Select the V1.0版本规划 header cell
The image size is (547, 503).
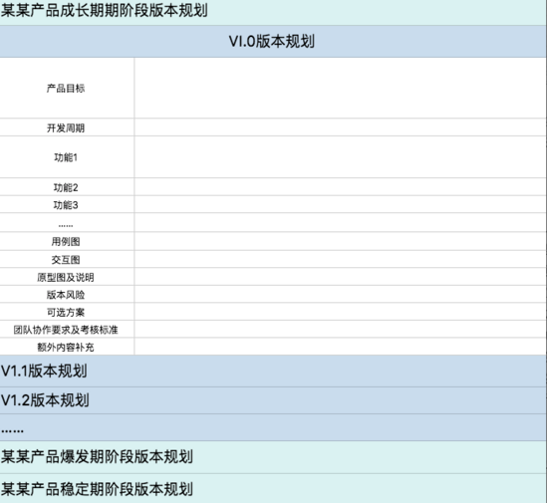273,41
